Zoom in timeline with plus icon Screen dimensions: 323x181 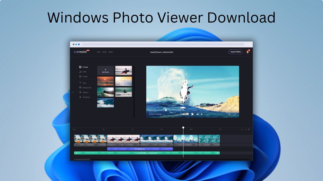(242, 129)
